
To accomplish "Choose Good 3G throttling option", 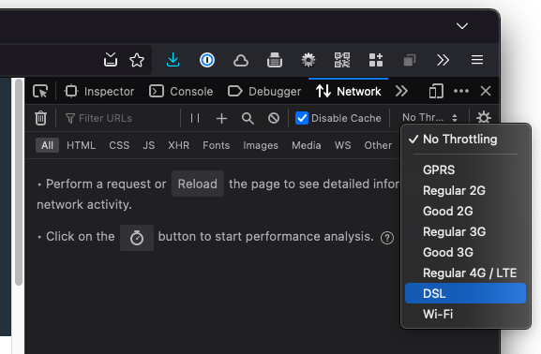I will [465, 252].
